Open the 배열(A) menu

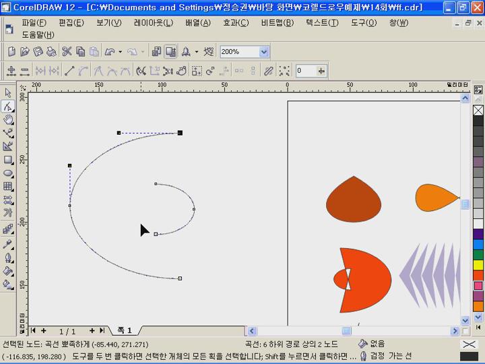(x=198, y=23)
